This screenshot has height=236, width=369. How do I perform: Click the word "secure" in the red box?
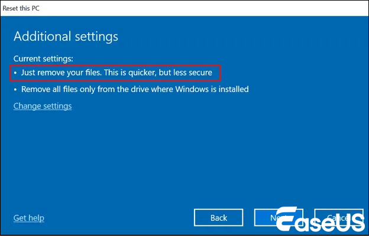198,73
